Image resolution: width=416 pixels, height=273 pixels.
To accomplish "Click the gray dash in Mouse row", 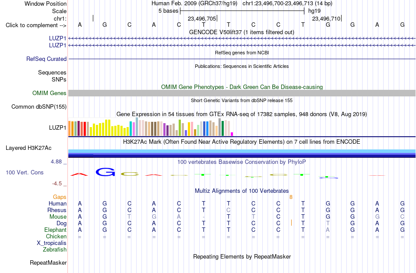I will [204, 217].
